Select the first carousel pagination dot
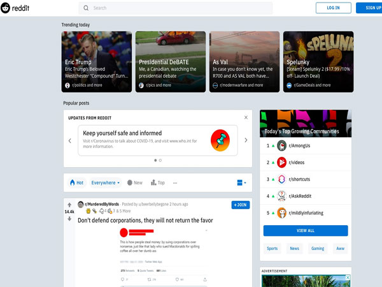 [x=155, y=160]
